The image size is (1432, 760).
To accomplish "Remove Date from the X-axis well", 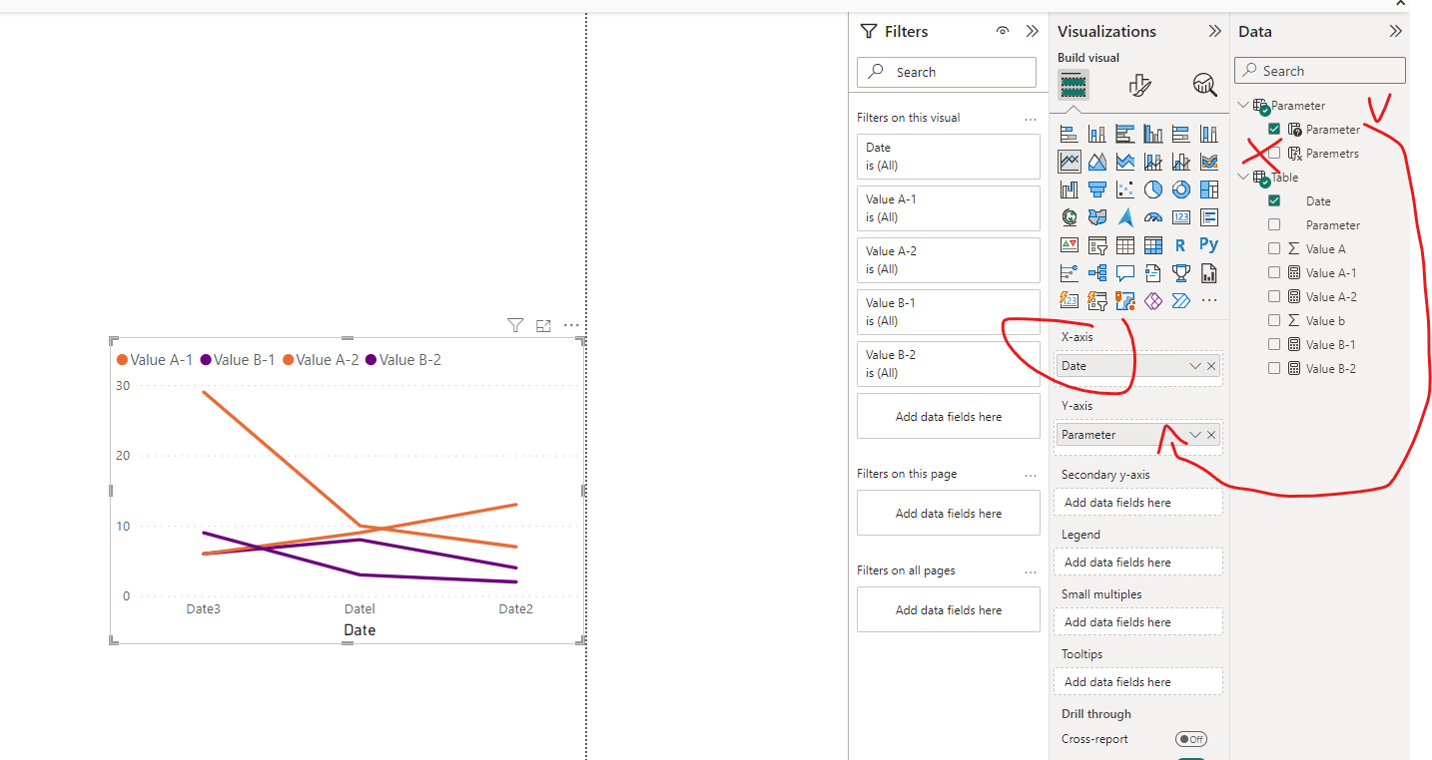I will click(x=1211, y=366).
